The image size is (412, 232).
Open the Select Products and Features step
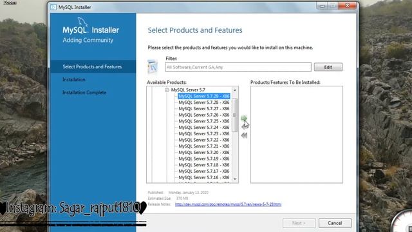click(92, 67)
